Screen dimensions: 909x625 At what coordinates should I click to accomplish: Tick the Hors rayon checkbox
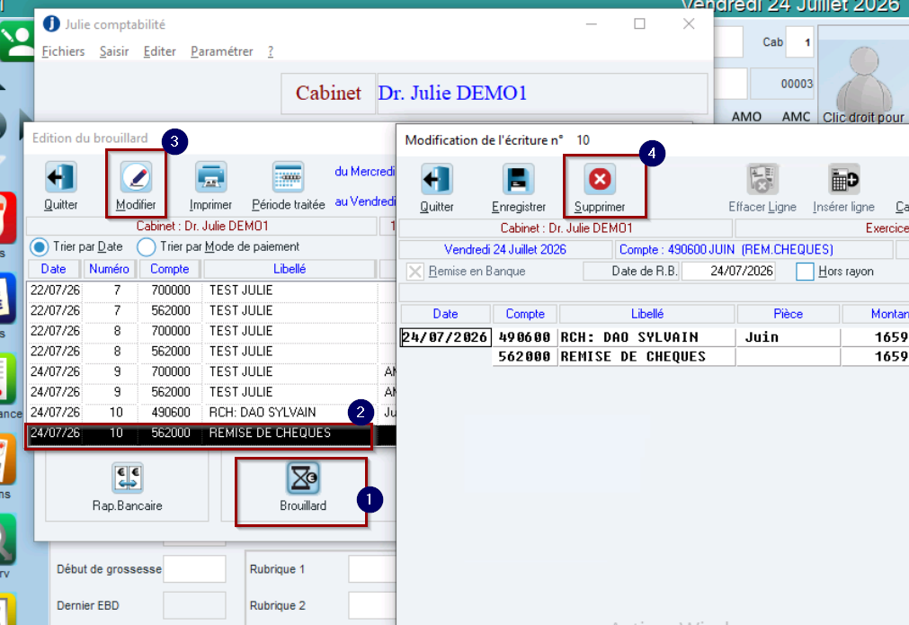pyautogui.click(x=805, y=272)
